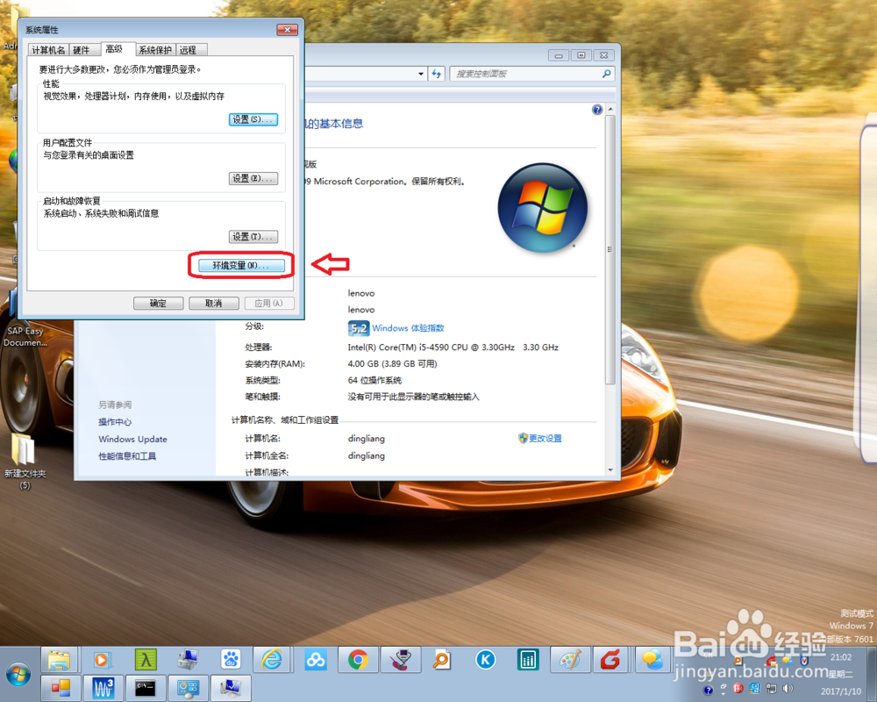Click the black K circle taskbar icon
This screenshot has width=877, height=702.
pyautogui.click(x=485, y=660)
